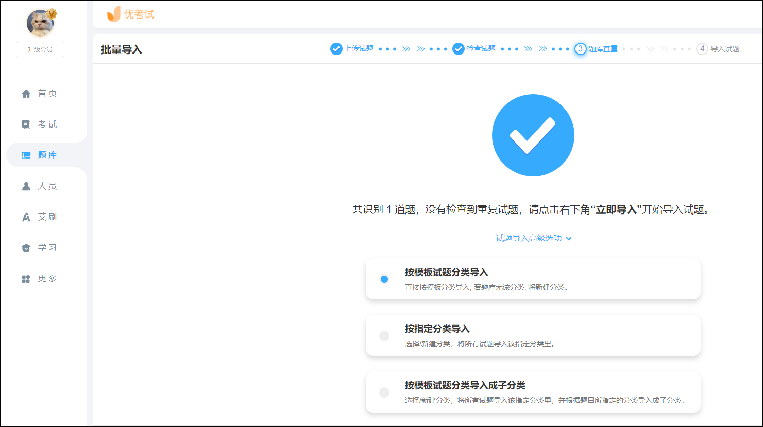Select 按模板试题分类导入成子分类 radio button

[384, 393]
